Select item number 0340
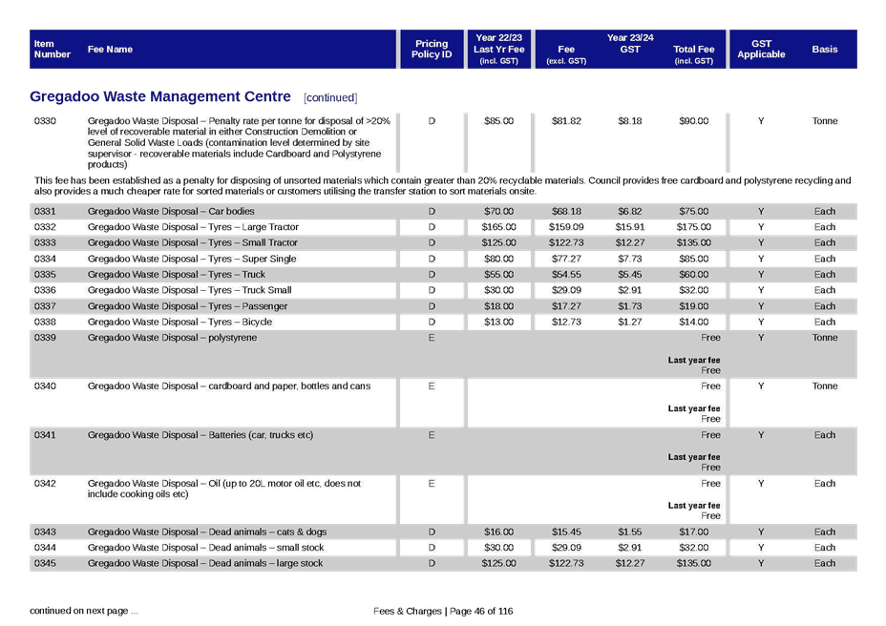 coord(45,386)
